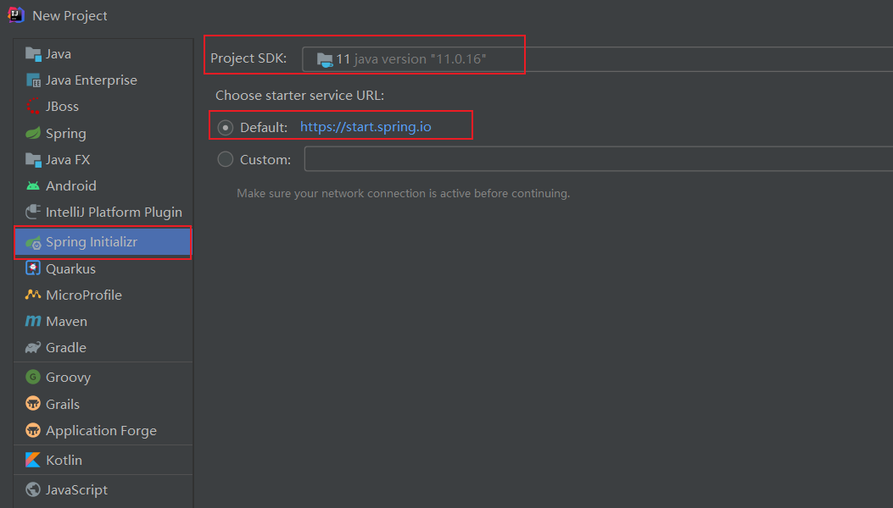The height and width of the screenshot is (508, 893).
Task: Click the Grails icon
Action: click(33, 404)
